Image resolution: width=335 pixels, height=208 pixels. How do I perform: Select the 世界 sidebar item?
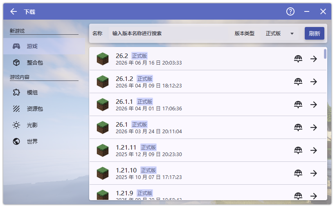coord(44,141)
